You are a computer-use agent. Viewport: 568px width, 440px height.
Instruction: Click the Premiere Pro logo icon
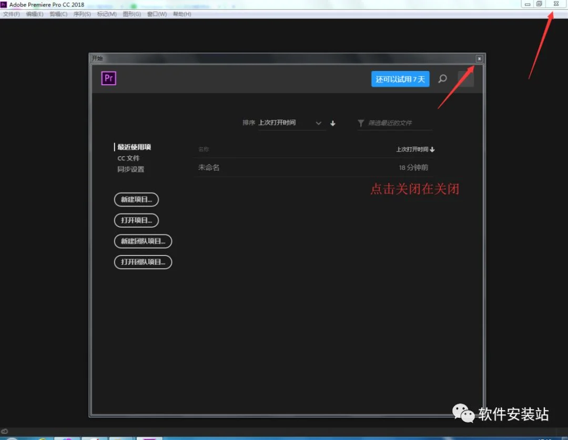(x=109, y=78)
